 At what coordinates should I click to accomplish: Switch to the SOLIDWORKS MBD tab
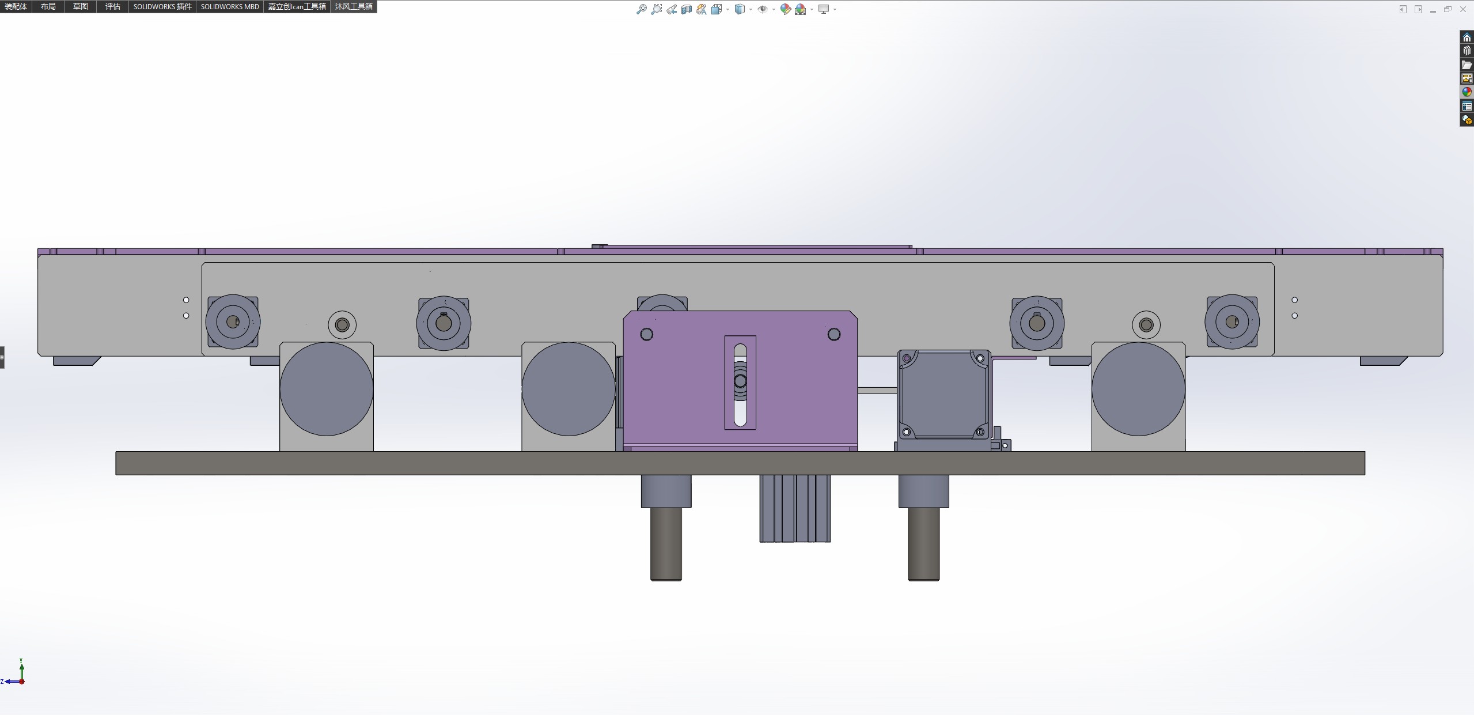(230, 6)
